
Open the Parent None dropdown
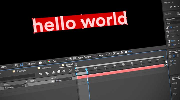(63, 80)
